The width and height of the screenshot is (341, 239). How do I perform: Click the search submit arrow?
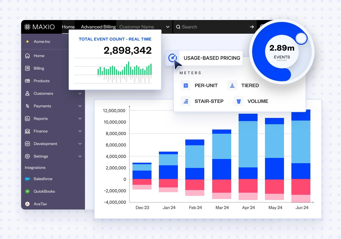[x=252, y=27]
